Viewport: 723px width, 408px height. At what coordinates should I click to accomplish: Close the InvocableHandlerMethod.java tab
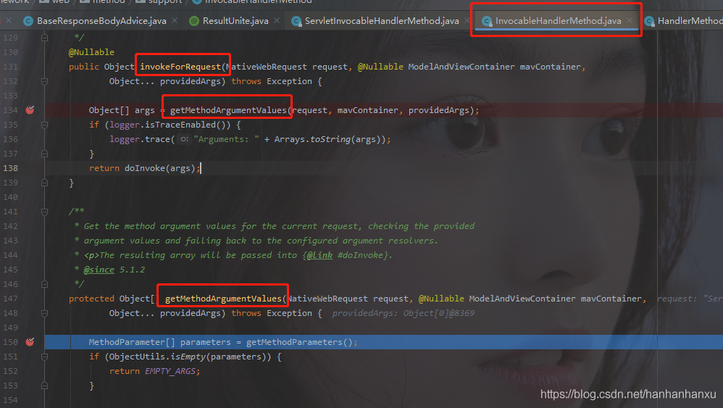point(630,21)
